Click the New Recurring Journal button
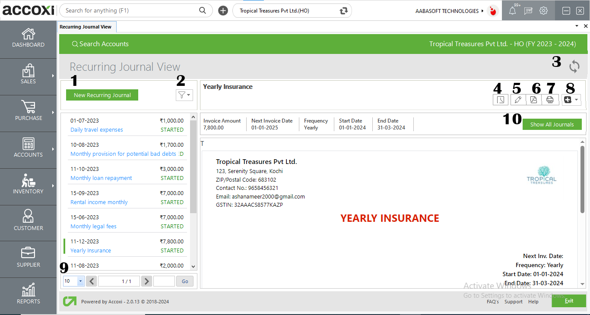This screenshot has width=590, height=315. [x=102, y=95]
